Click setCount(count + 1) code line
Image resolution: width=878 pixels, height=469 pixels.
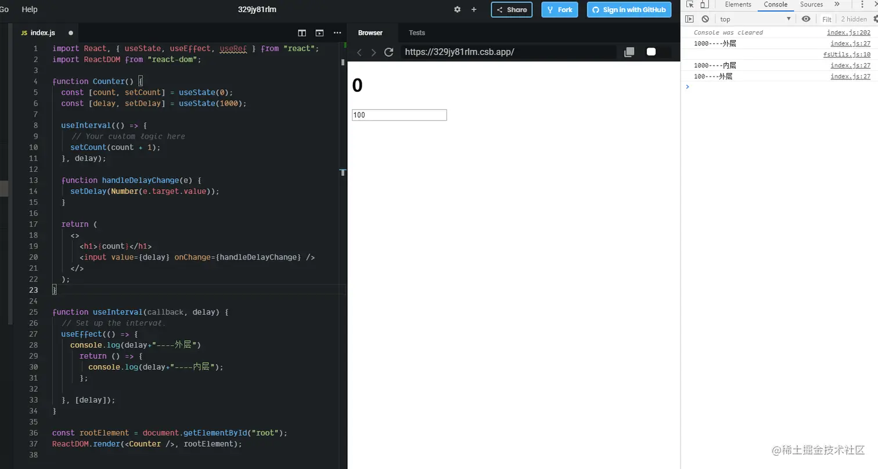point(116,147)
